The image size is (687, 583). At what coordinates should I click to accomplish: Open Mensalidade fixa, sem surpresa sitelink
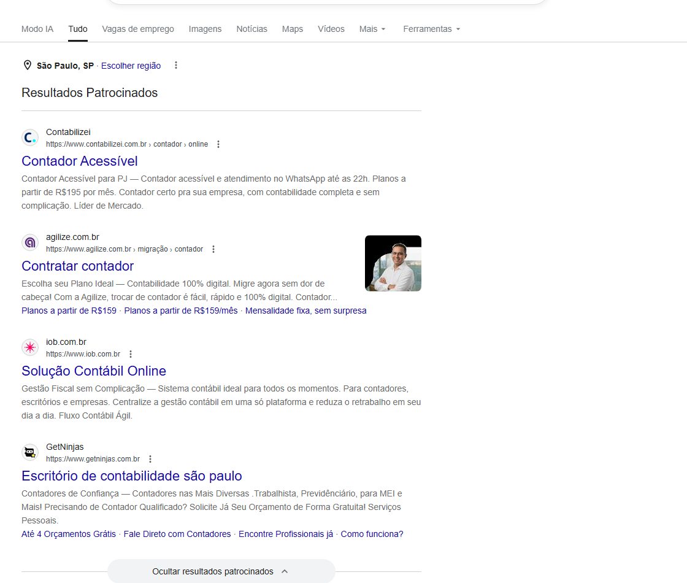306,311
